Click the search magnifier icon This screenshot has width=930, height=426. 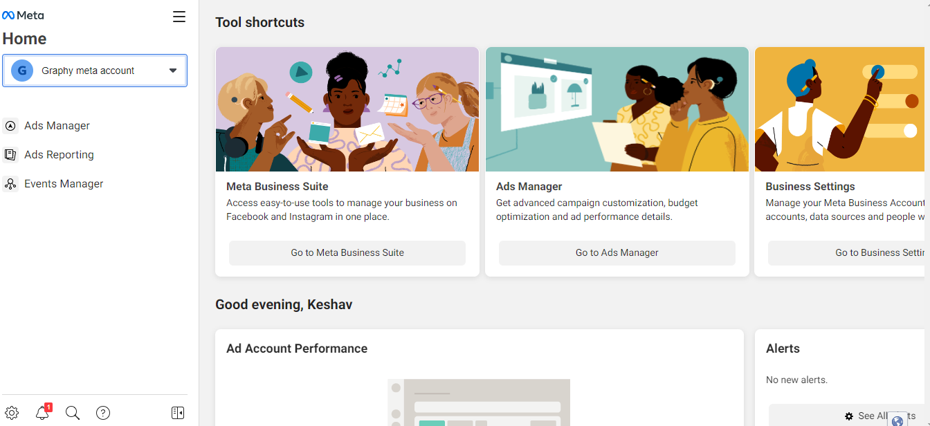(x=73, y=413)
